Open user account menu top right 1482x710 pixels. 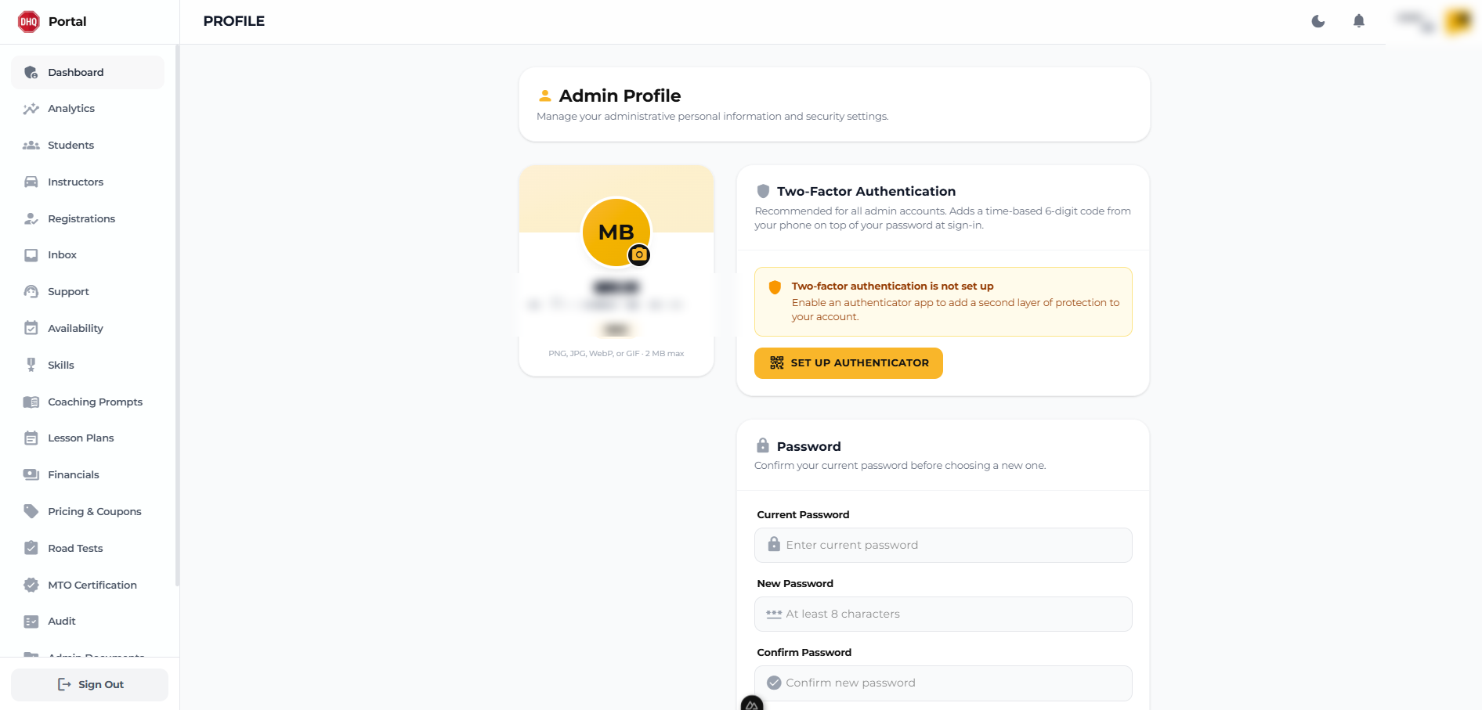point(1434,21)
